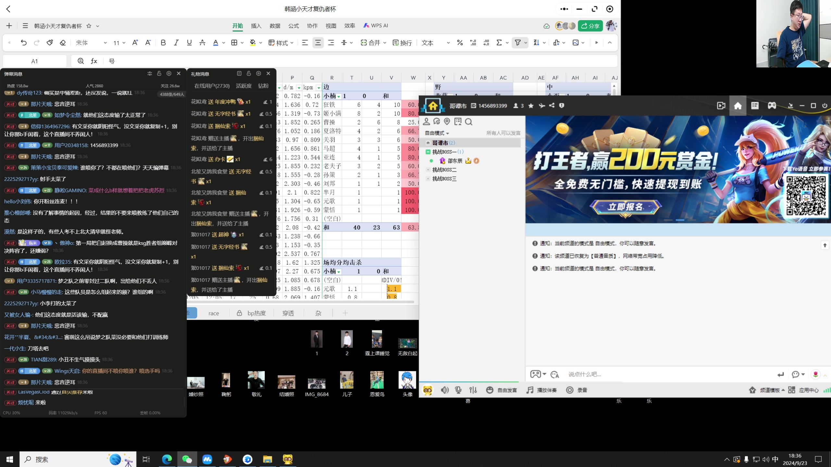Viewport: 831px width, 467px height.
Task: Open the 样式 styles dropdown
Action: coord(281,43)
